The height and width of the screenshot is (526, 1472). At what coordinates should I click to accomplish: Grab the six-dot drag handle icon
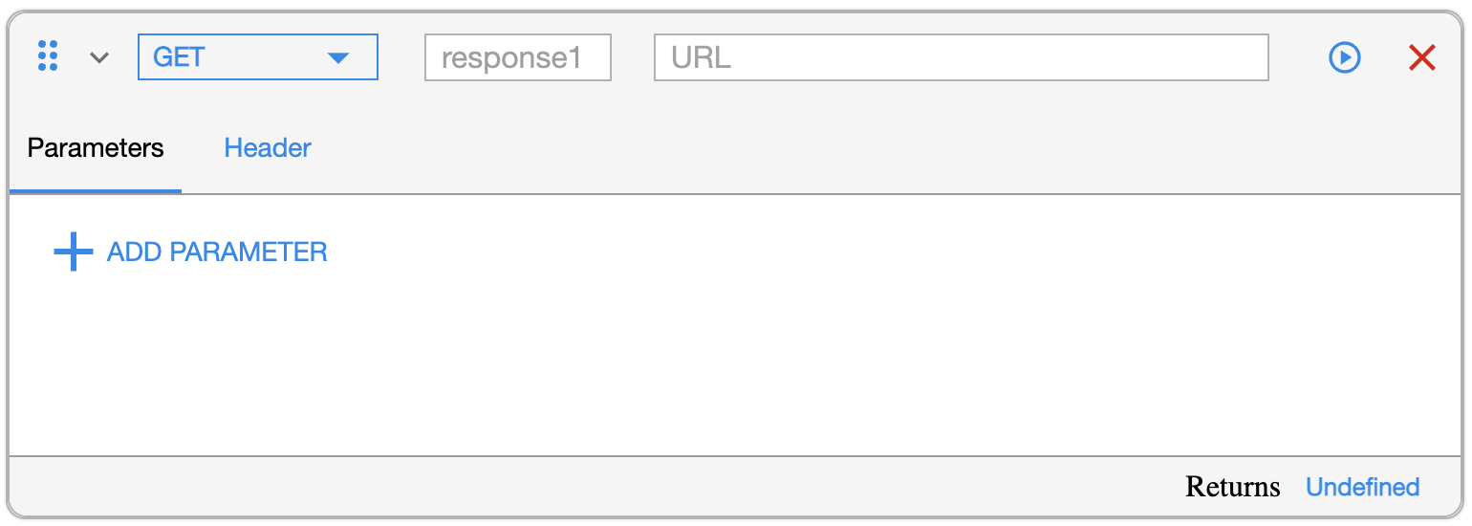(x=48, y=56)
